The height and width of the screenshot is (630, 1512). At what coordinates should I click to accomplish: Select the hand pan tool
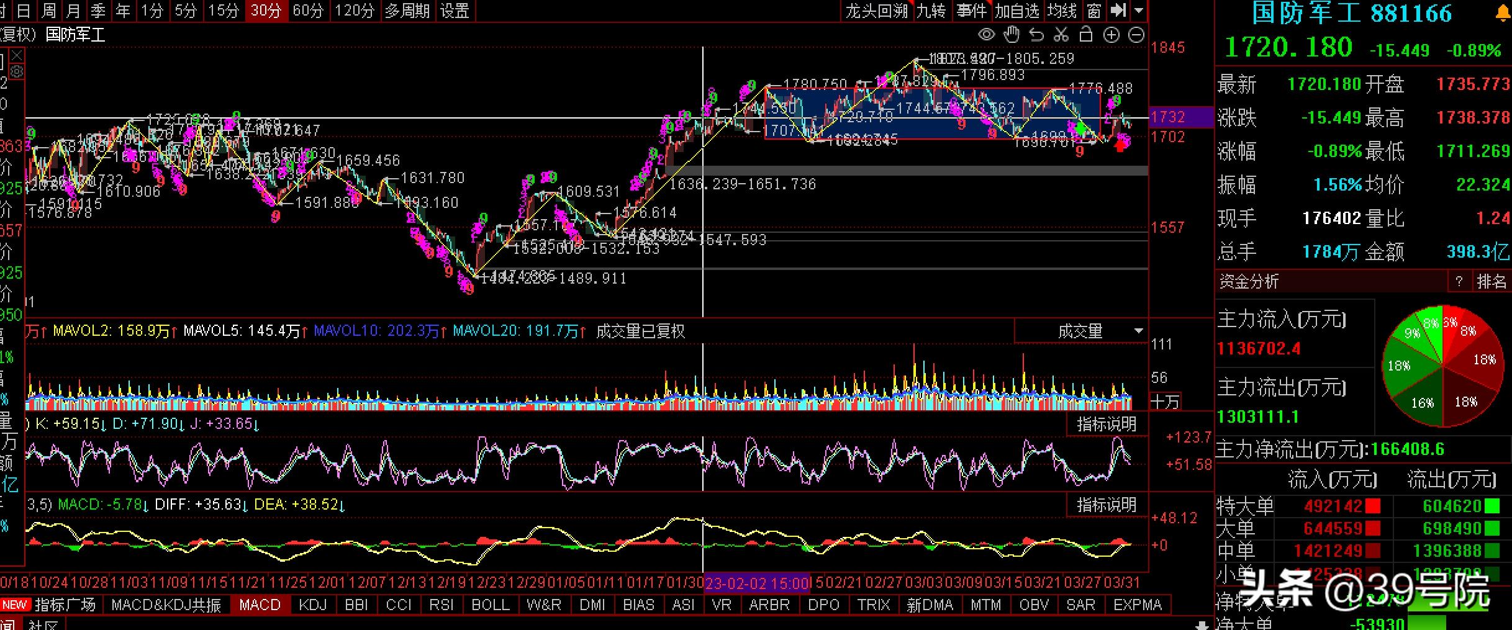point(1012,35)
